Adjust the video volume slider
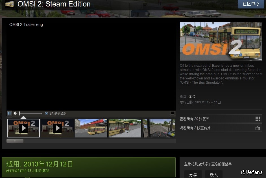This screenshot has height=178, width=266. tap(30, 114)
